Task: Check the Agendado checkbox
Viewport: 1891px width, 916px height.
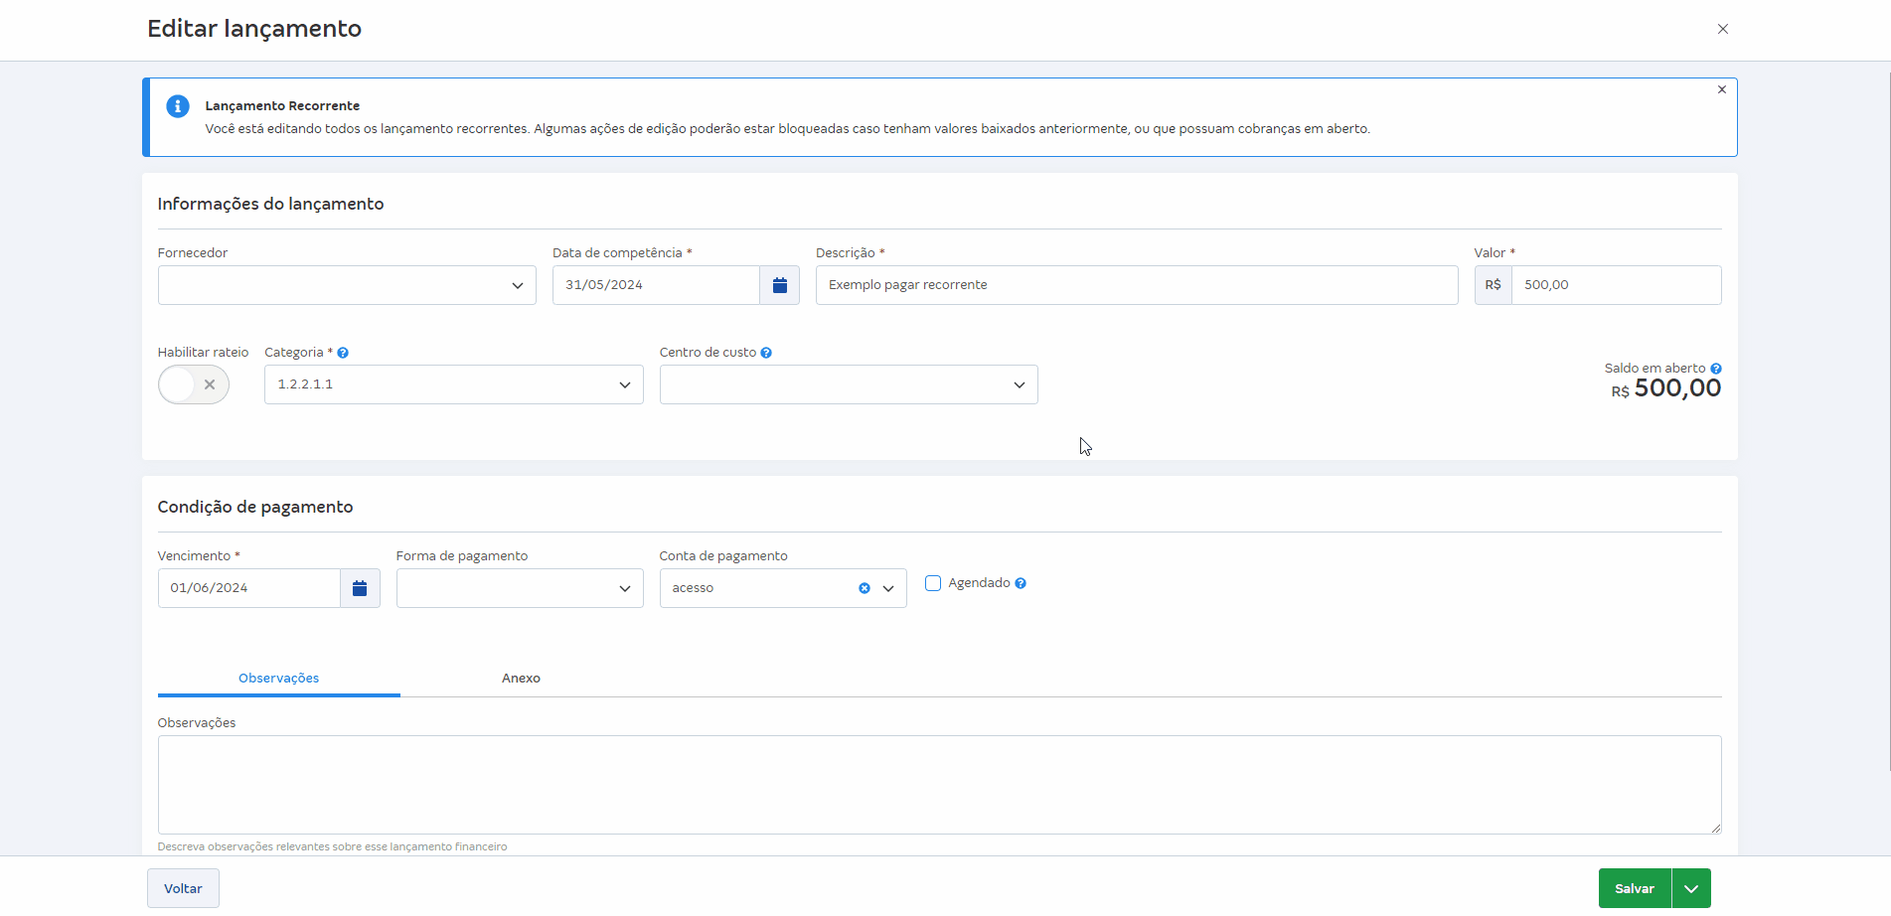Action: point(933,583)
